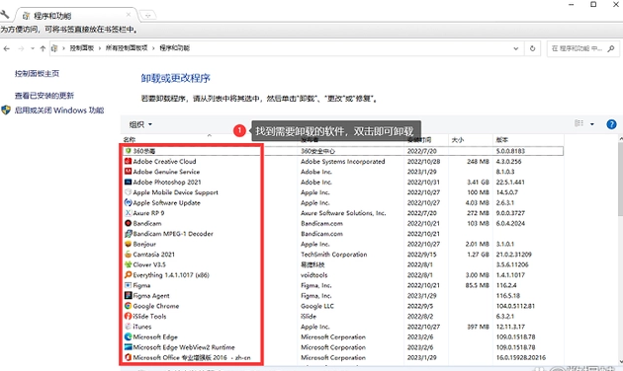Open 控制面板主页 link
The width and height of the screenshot is (623, 371).
(37, 73)
